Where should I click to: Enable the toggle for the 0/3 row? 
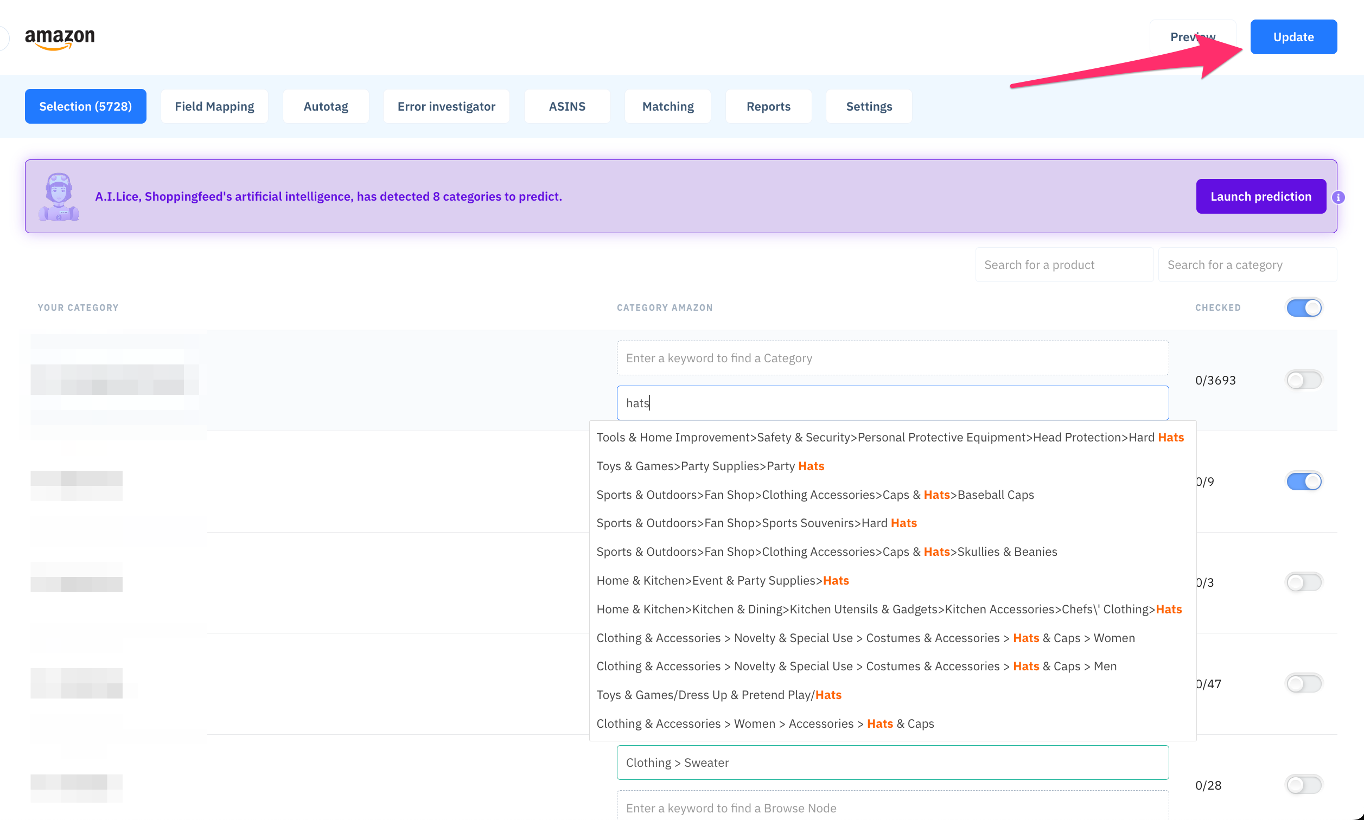[1304, 582]
